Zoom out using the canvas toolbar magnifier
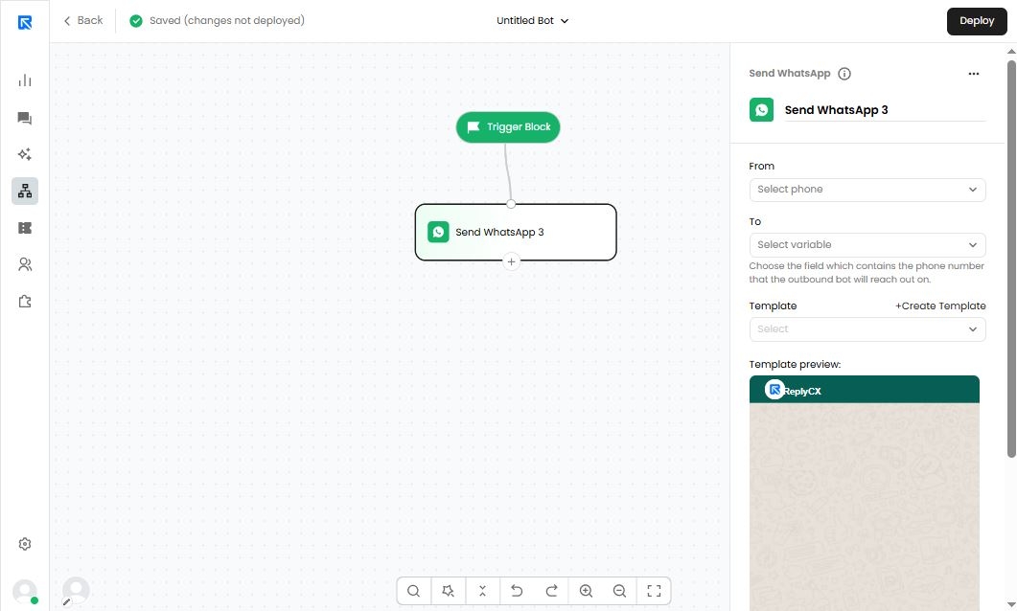Screen dimensions: 1017x611 point(619,591)
